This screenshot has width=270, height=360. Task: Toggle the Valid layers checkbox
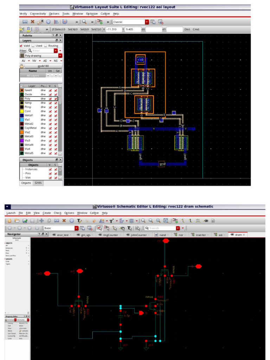coord(21,46)
